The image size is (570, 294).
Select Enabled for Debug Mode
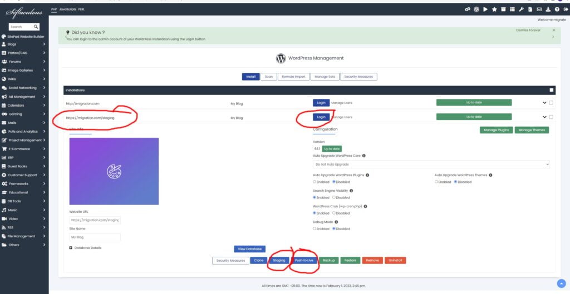pyautogui.click(x=315, y=228)
